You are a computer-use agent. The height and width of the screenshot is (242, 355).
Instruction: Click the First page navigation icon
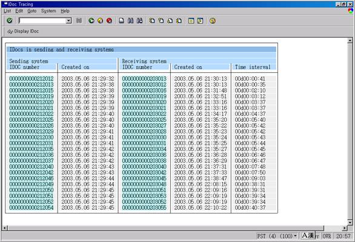152,21
